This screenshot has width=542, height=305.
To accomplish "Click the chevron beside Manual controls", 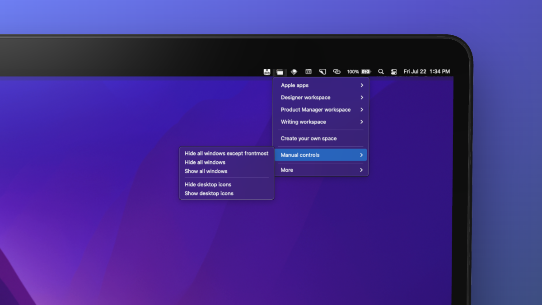I will 362,155.
